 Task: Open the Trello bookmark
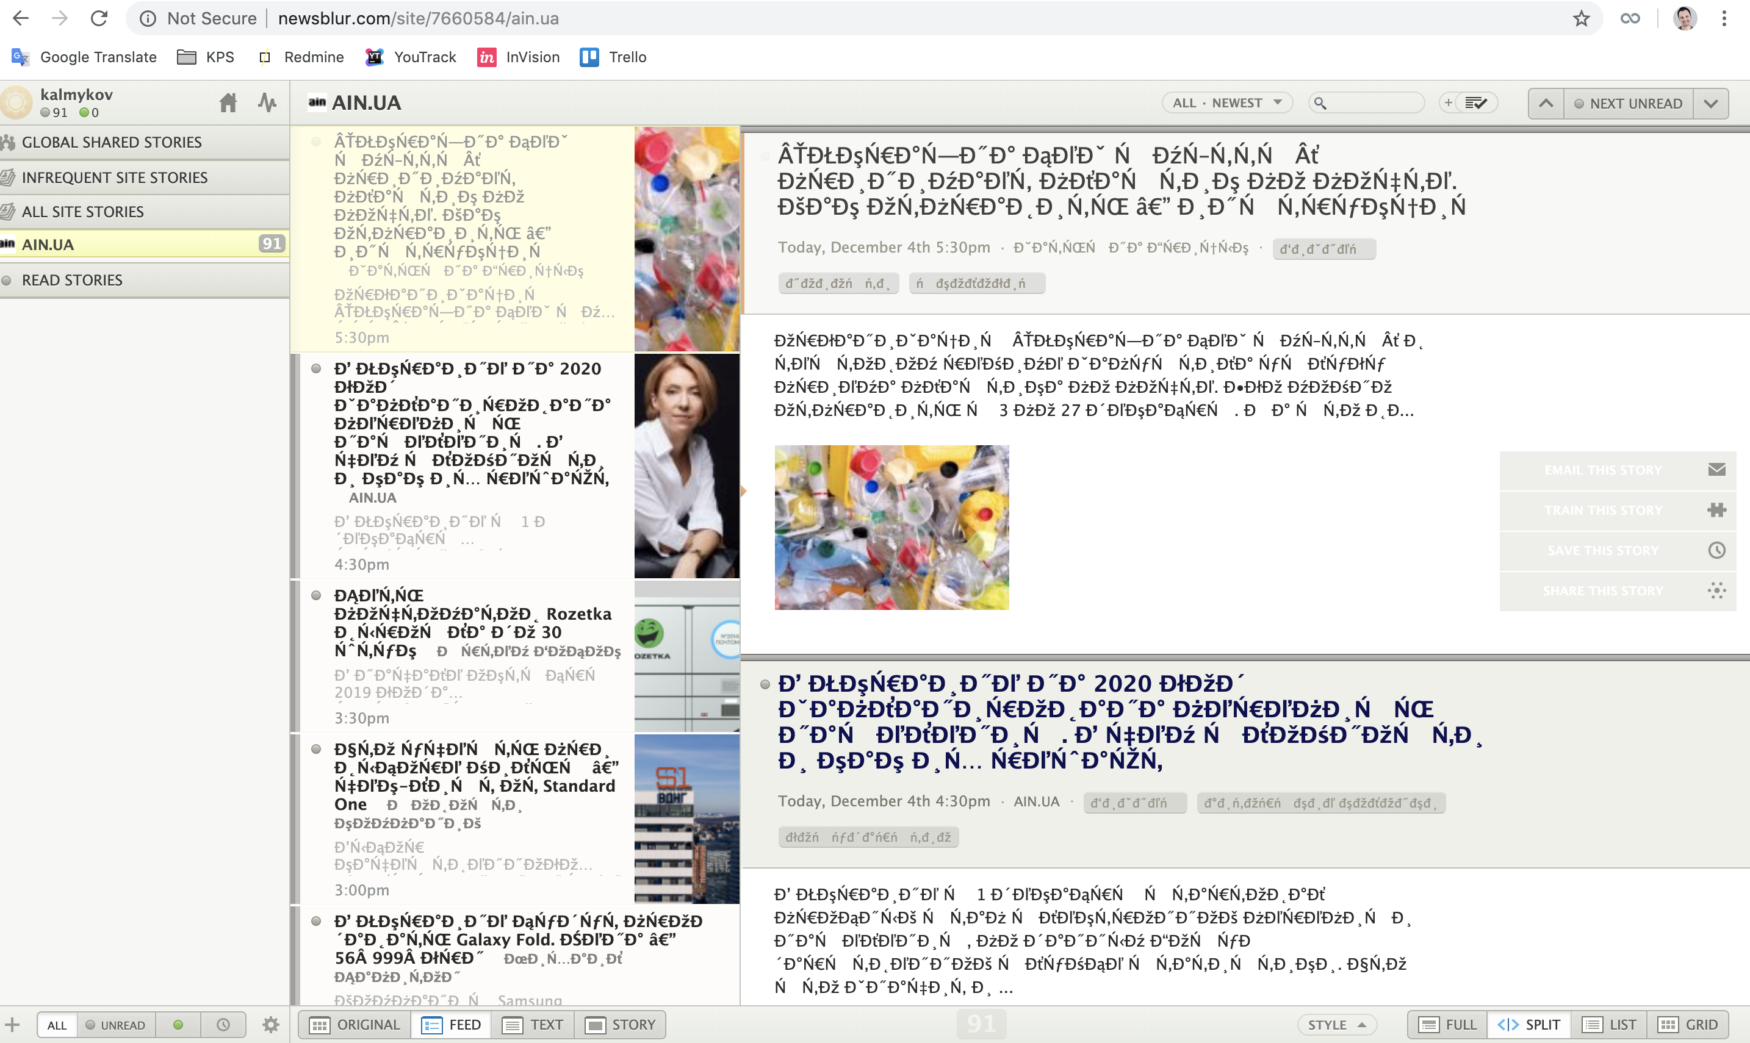coord(613,57)
